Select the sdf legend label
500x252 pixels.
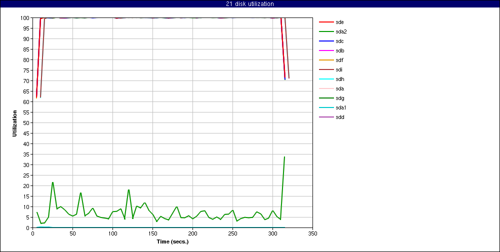(x=339, y=60)
